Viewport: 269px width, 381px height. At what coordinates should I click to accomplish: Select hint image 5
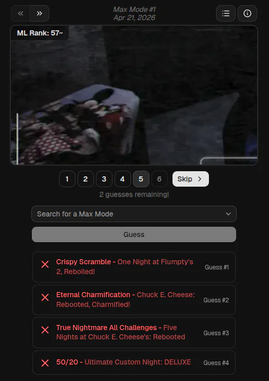pos(141,179)
